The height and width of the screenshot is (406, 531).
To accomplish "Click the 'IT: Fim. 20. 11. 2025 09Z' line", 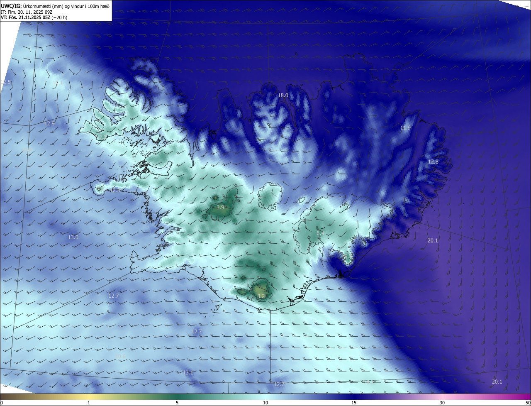I will pyautogui.click(x=27, y=12).
